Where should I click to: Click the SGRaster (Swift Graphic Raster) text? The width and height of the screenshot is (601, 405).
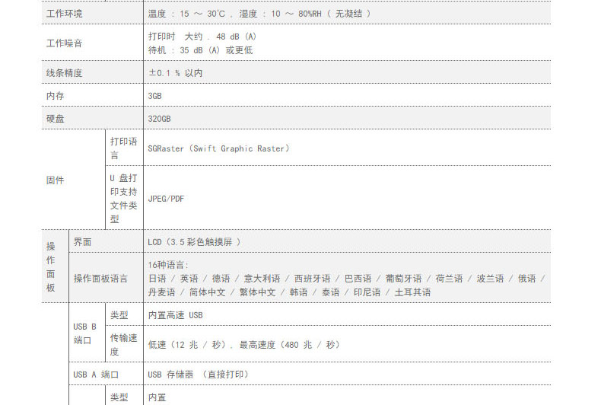click(x=219, y=148)
